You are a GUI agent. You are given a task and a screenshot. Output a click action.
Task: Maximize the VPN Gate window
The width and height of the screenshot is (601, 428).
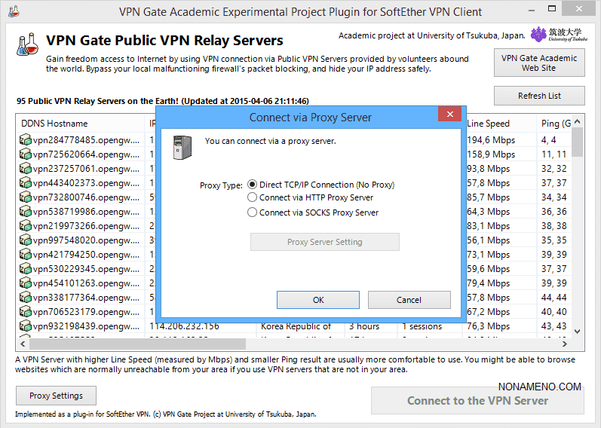click(x=552, y=9)
